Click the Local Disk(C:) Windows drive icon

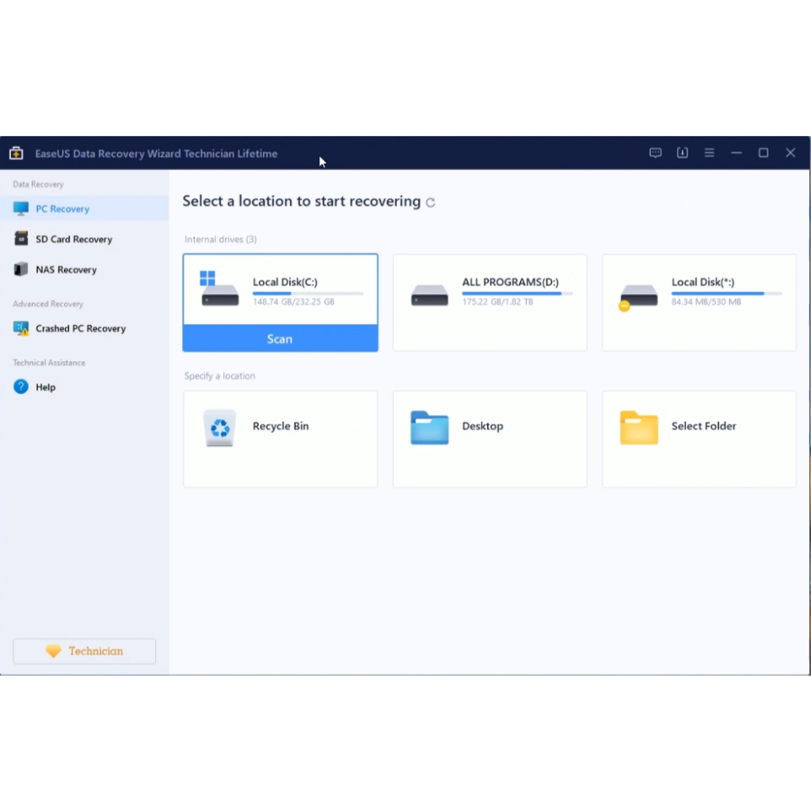tap(219, 288)
